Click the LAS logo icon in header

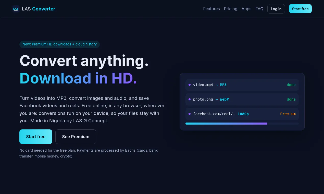click(x=16, y=9)
